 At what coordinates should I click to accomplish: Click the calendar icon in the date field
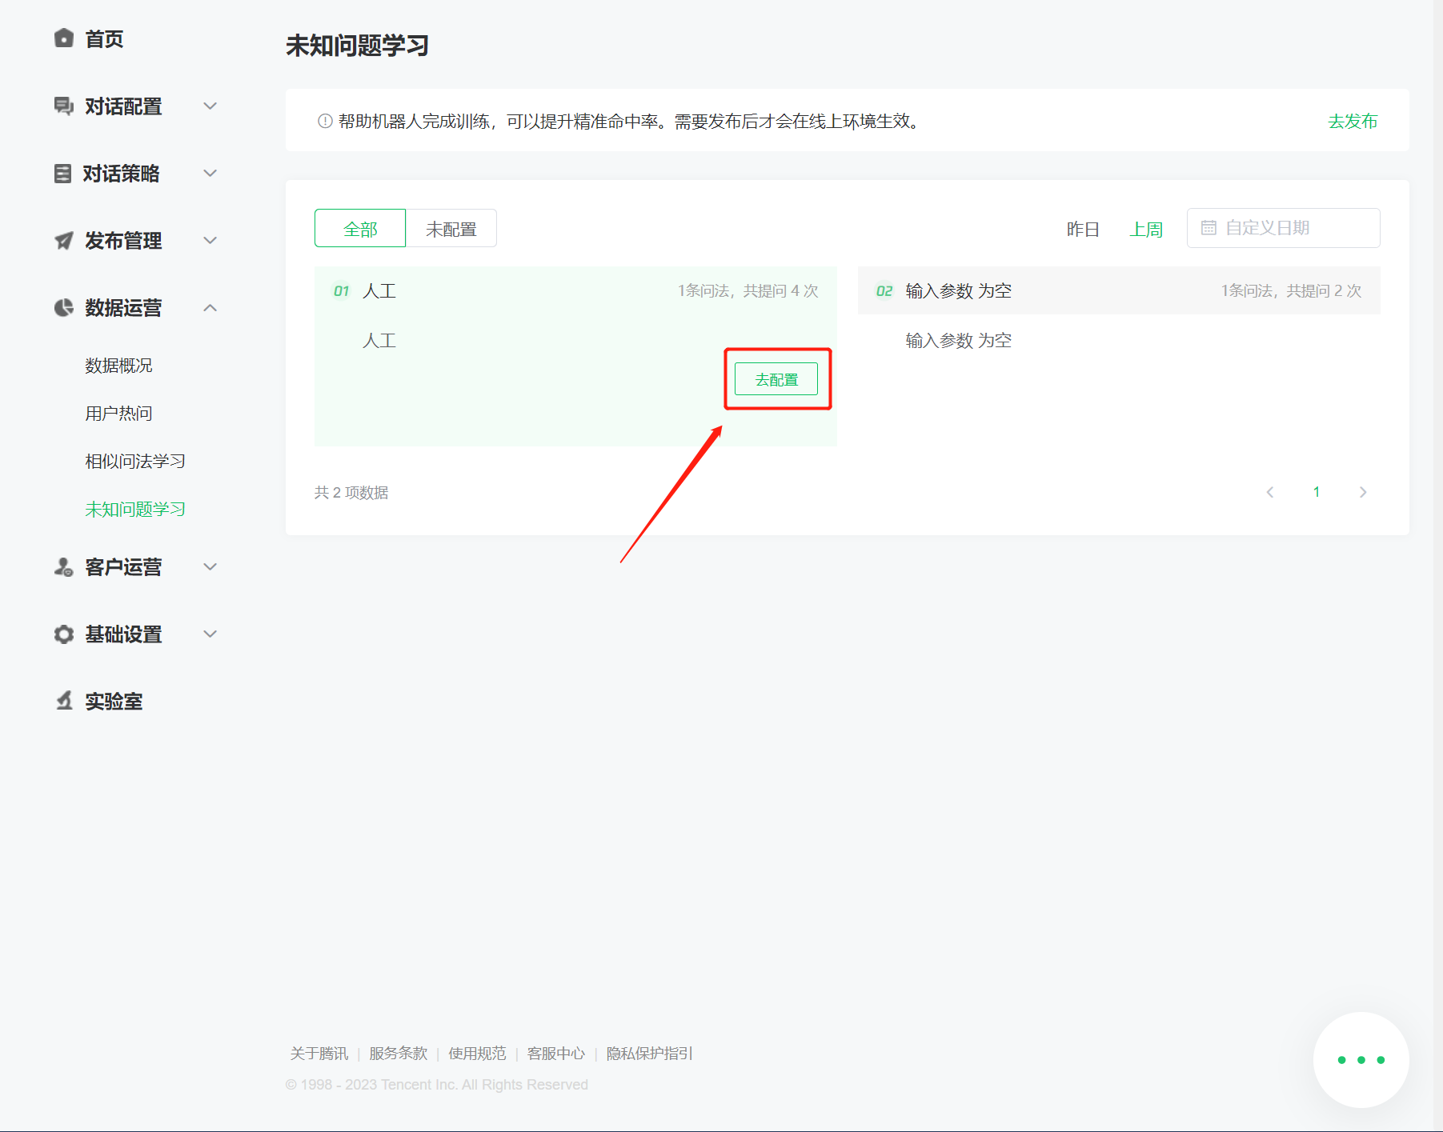pyautogui.click(x=1209, y=228)
